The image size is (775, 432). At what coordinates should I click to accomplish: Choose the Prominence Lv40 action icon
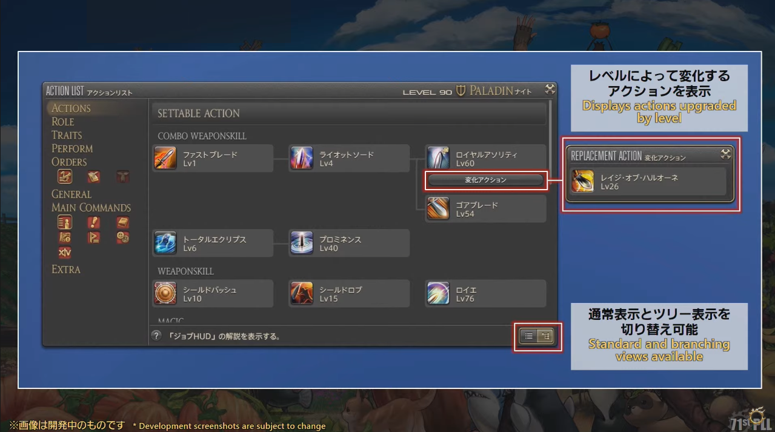point(301,243)
